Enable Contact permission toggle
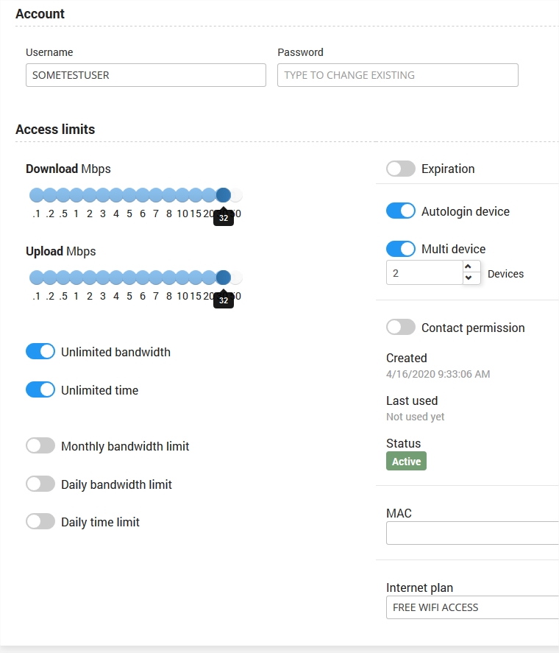This screenshot has width=559, height=653. pos(401,328)
